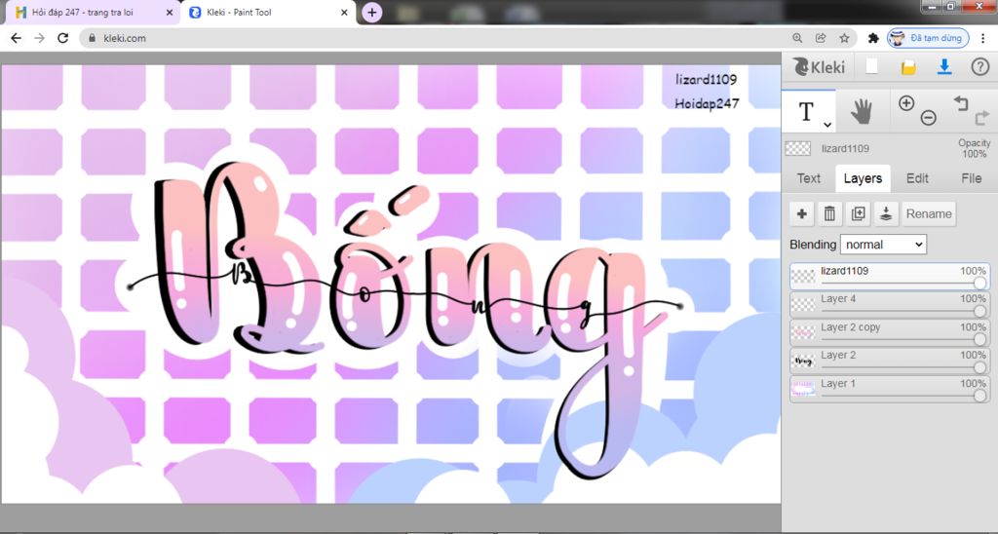
Task: Adjust Layer 2 copy opacity slider handle
Action: [x=980, y=338]
